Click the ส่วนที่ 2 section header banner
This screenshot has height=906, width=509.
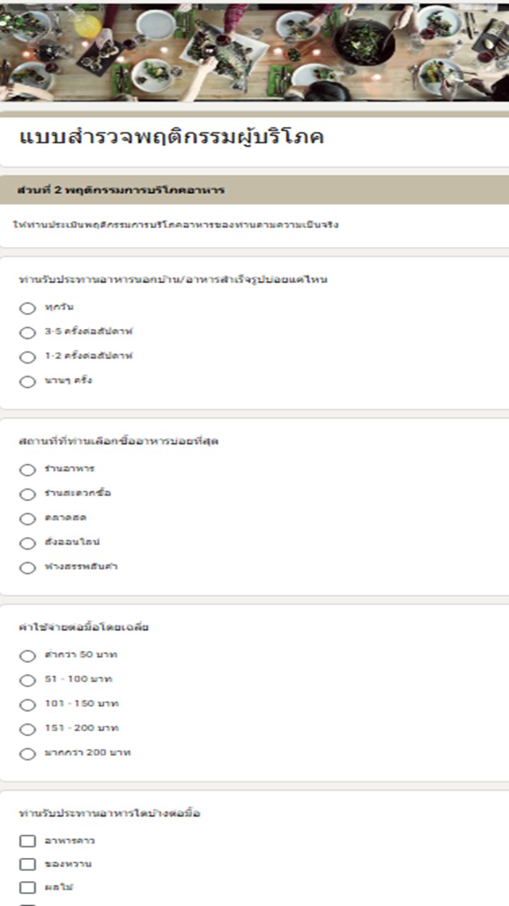pos(255,190)
